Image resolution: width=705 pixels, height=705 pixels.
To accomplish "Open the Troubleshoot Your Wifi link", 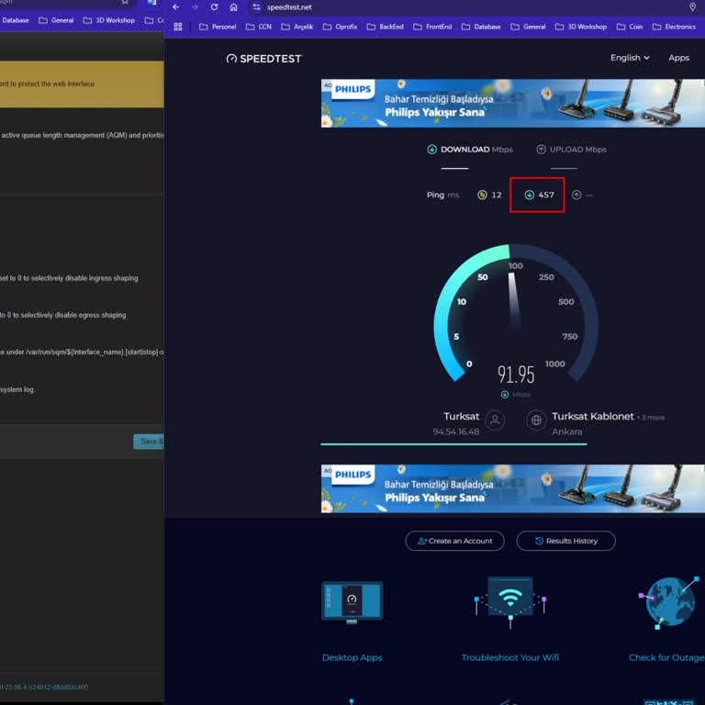I will coord(510,657).
